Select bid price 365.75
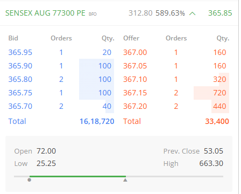Screen dimensions: 241x194 coord(20,93)
